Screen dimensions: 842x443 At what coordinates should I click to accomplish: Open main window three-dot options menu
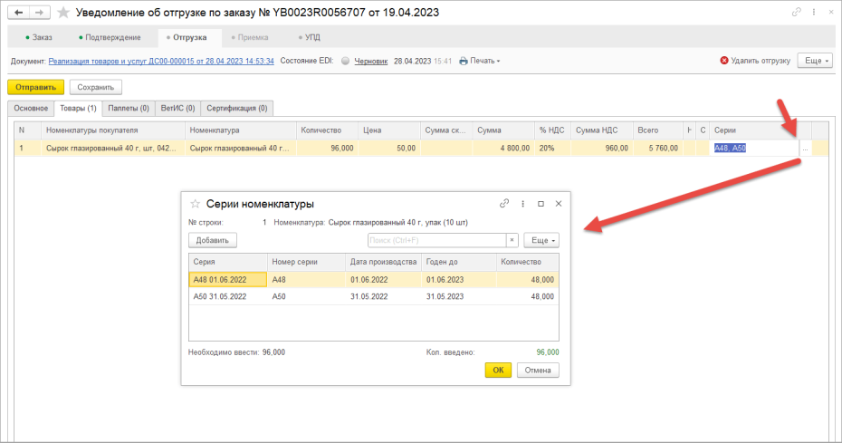point(814,12)
